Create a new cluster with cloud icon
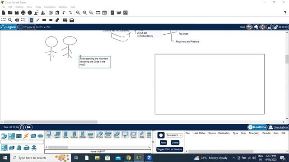 (x=256, y=27)
